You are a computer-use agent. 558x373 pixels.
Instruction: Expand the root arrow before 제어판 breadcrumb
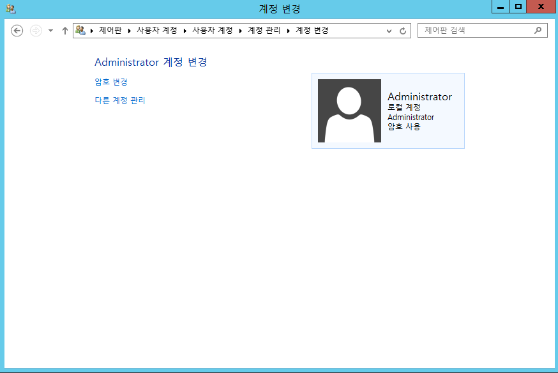click(x=92, y=31)
